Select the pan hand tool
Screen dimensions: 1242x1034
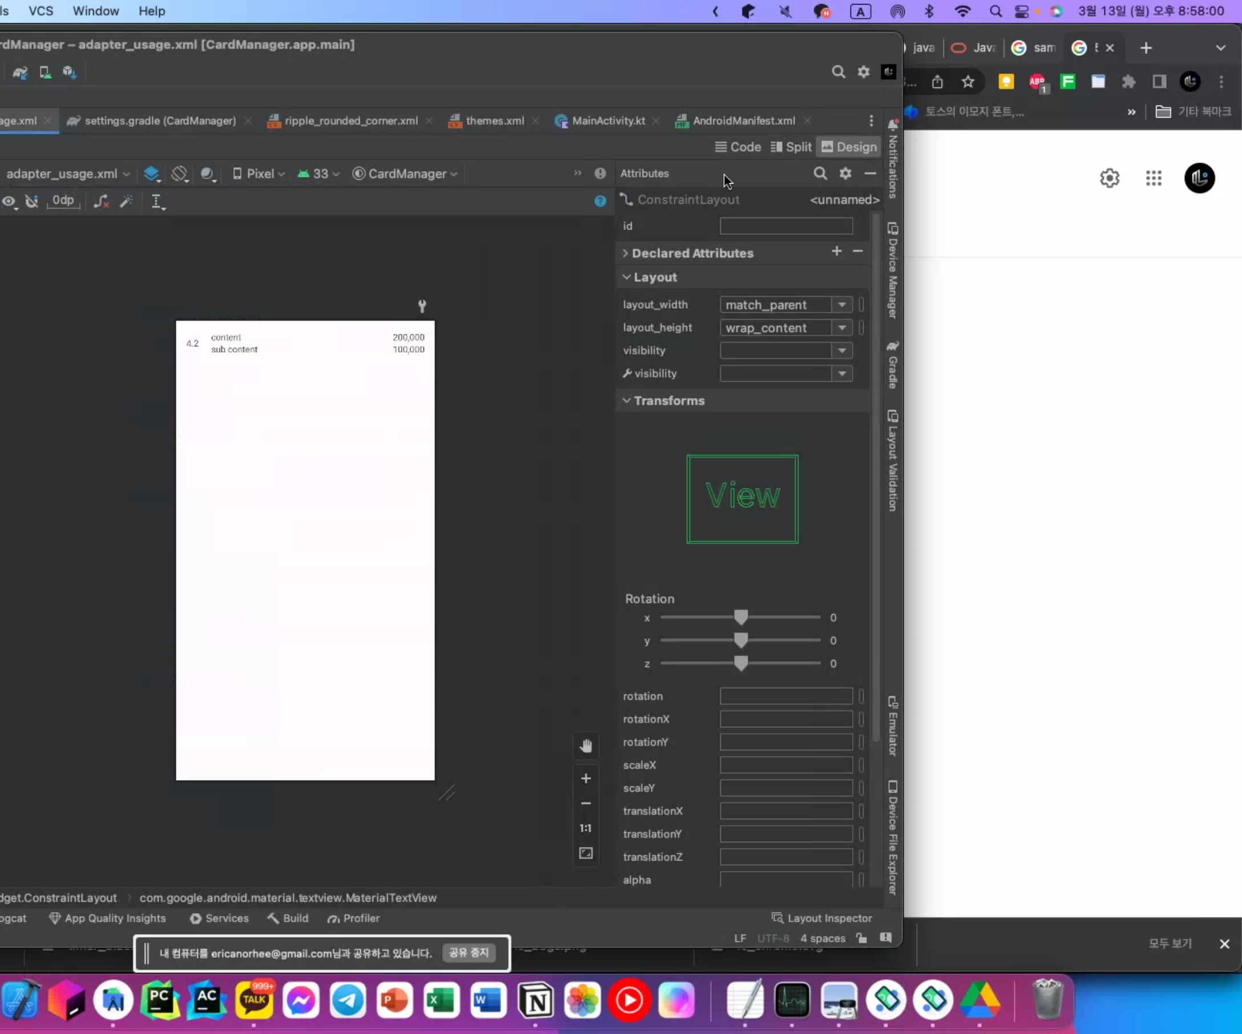586,746
